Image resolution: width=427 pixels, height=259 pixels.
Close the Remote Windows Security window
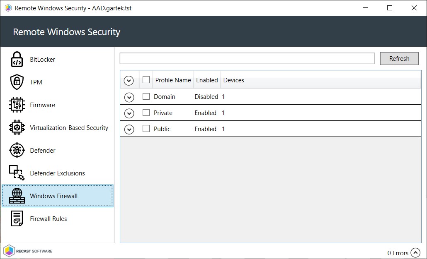click(414, 8)
